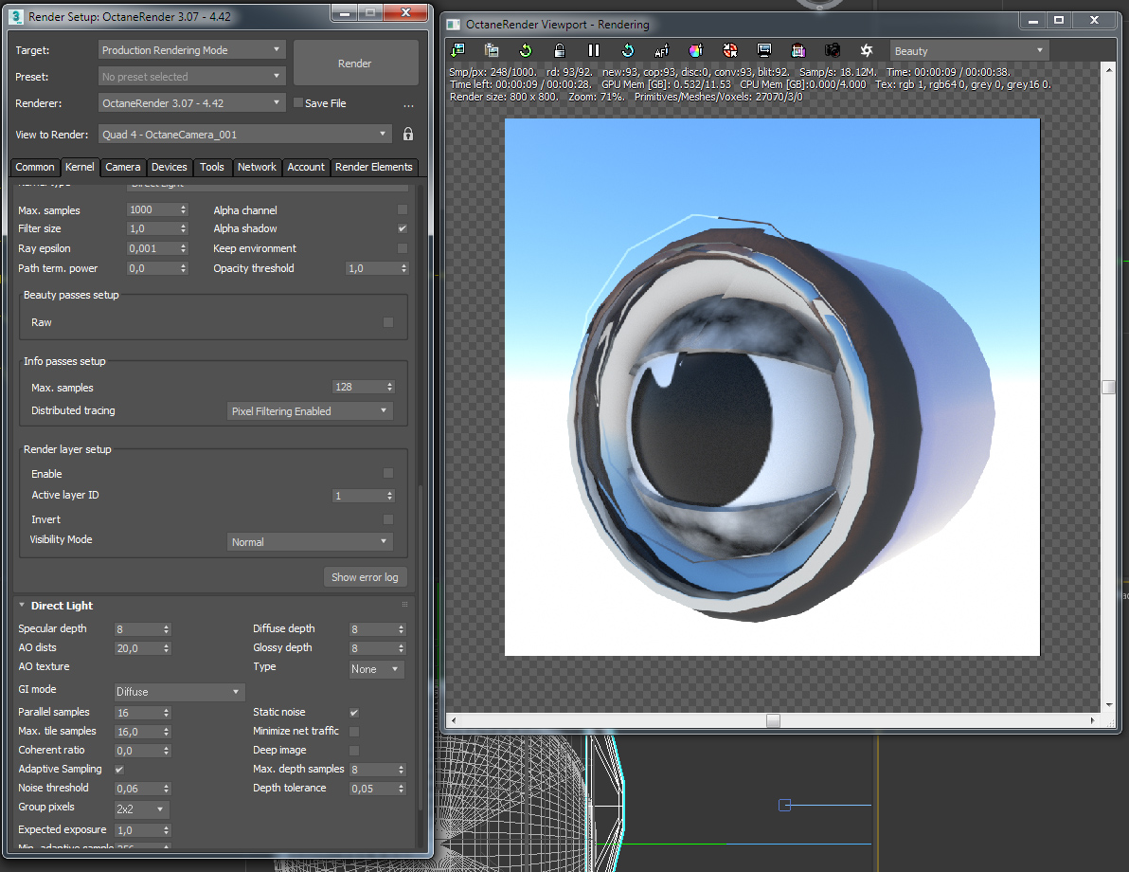Switch to the Camera tab

click(x=122, y=167)
